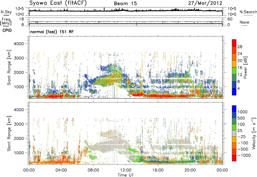Click the 'CPID' label
This screenshot has width=257, height=177.
[7, 30]
